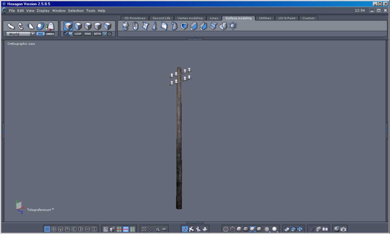The width and height of the screenshot is (390, 234).
Task: Enable wireframe sphere display mode
Action: click(226, 229)
